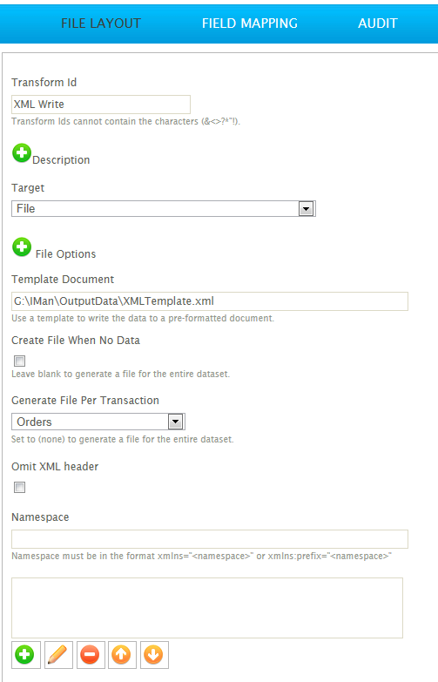Enable Create File When No Data checkbox
The height and width of the screenshot is (682, 438).
(19, 361)
